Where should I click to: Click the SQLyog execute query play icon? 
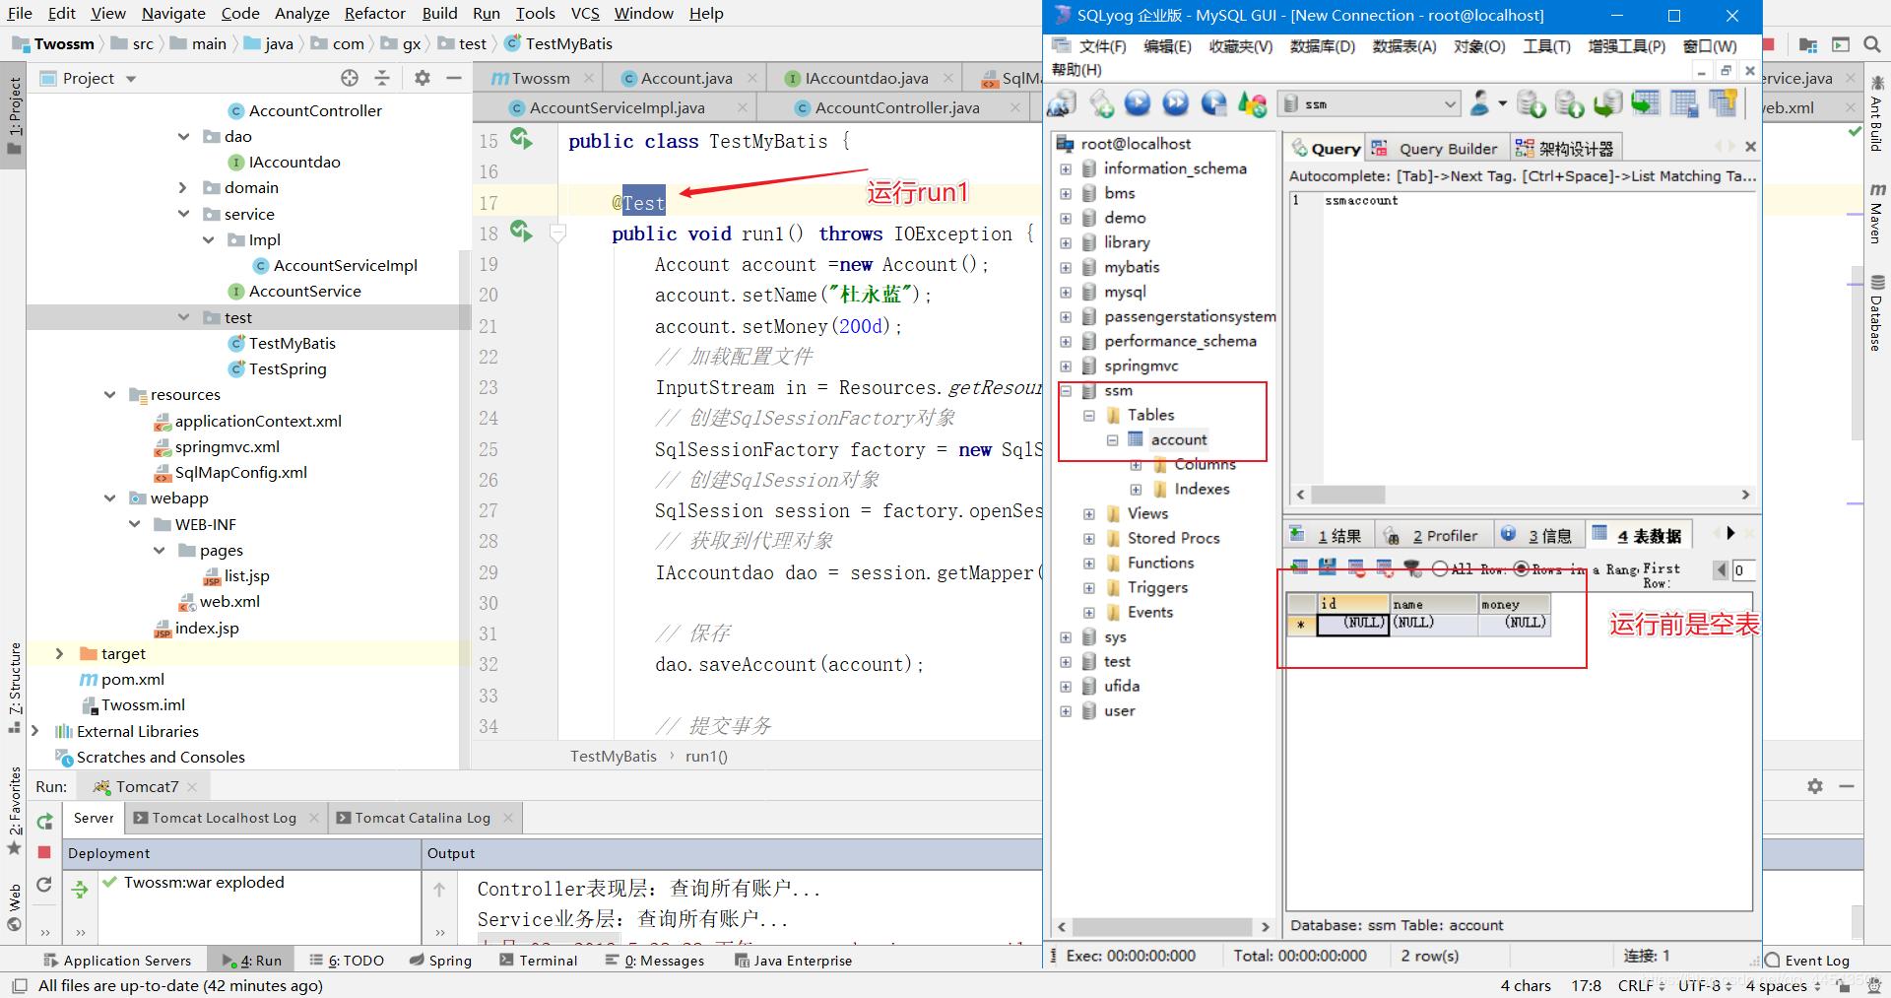(x=1138, y=103)
